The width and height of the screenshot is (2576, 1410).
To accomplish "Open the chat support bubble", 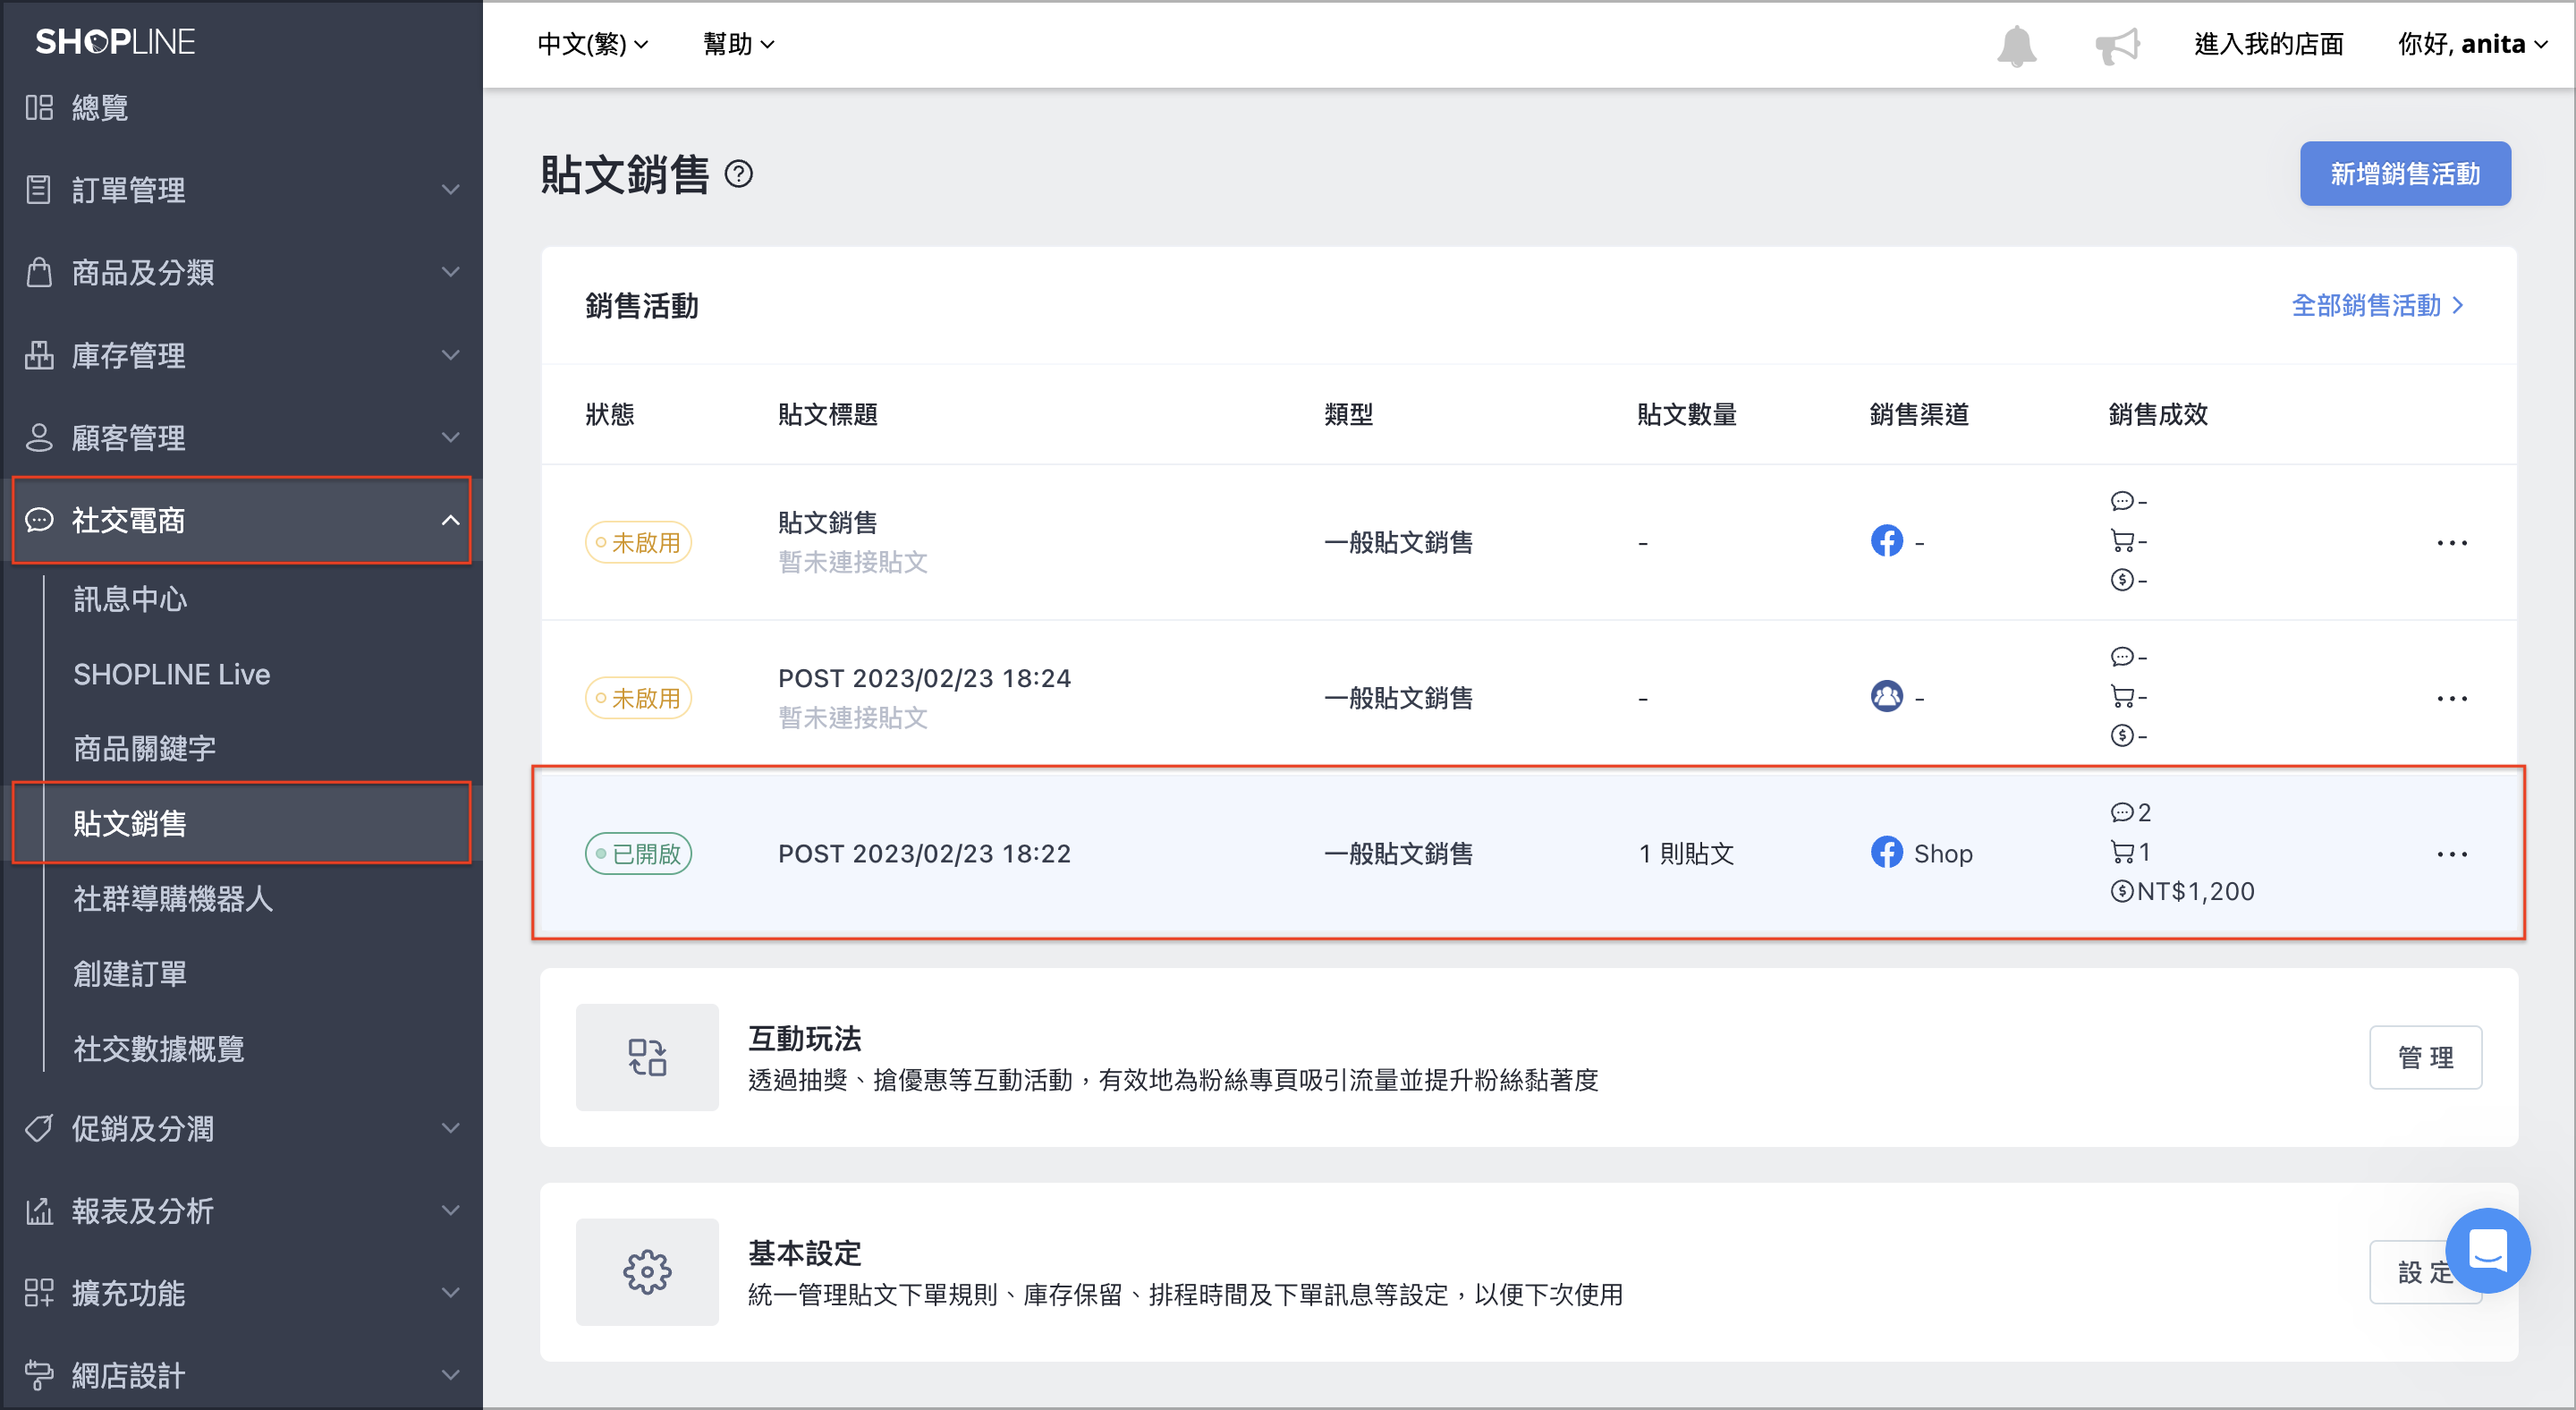I will (2487, 1250).
